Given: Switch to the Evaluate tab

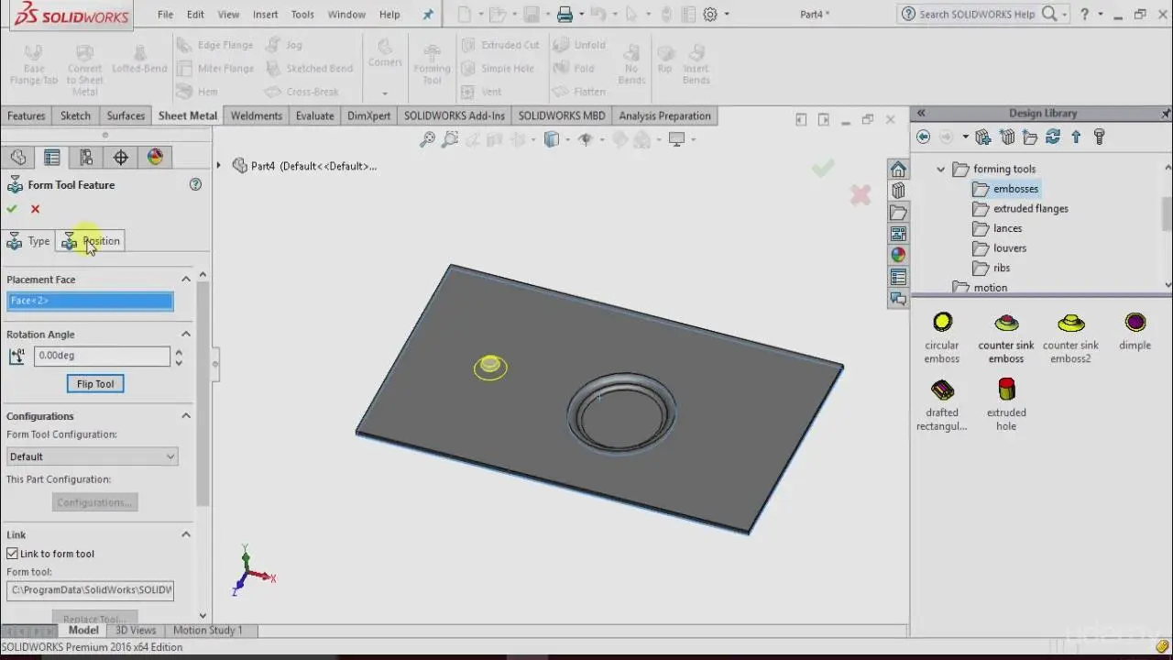Looking at the screenshot, I should (x=314, y=115).
